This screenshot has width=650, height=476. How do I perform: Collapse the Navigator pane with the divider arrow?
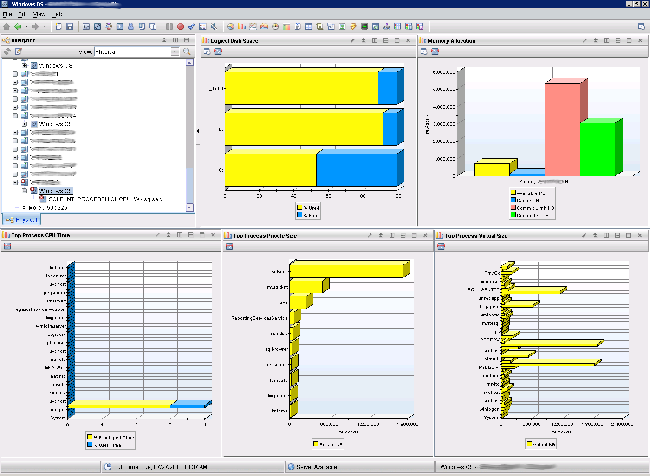pyautogui.click(x=198, y=131)
